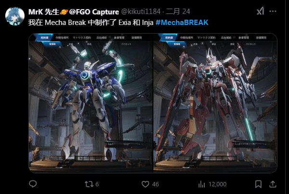Bookmark this tweet
The height and width of the screenshot is (194, 289).
[258, 184]
